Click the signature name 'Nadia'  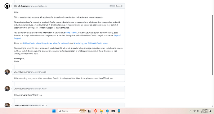(x=16, y=62)
